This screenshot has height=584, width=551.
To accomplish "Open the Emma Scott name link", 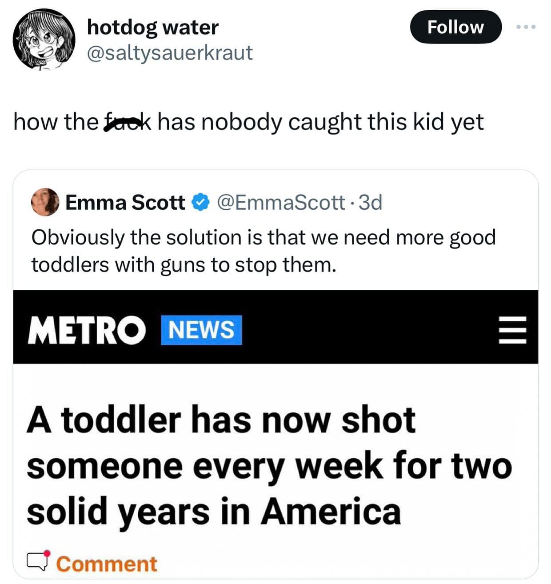I will pyautogui.click(x=125, y=203).
